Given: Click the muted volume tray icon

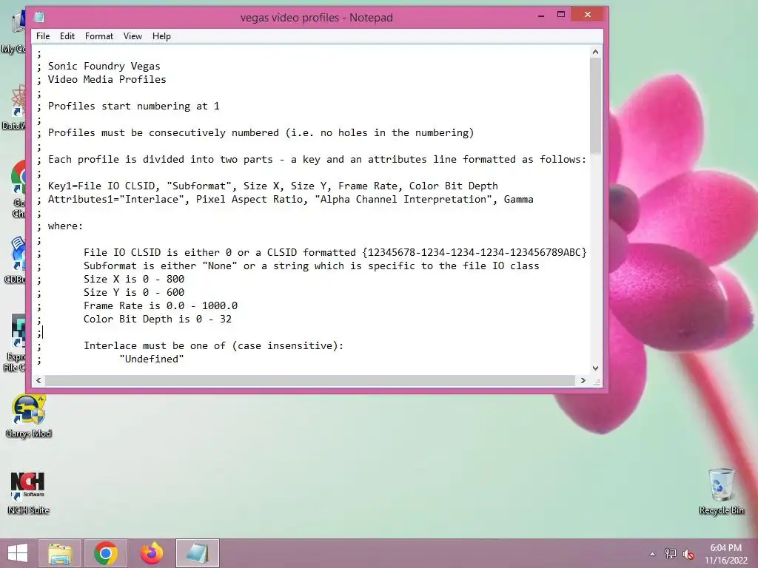Looking at the screenshot, I should click(688, 554).
